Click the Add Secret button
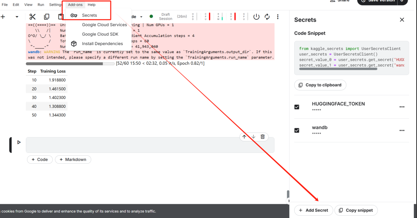Image resolution: width=417 pixels, height=218 pixels. point(314,210)
